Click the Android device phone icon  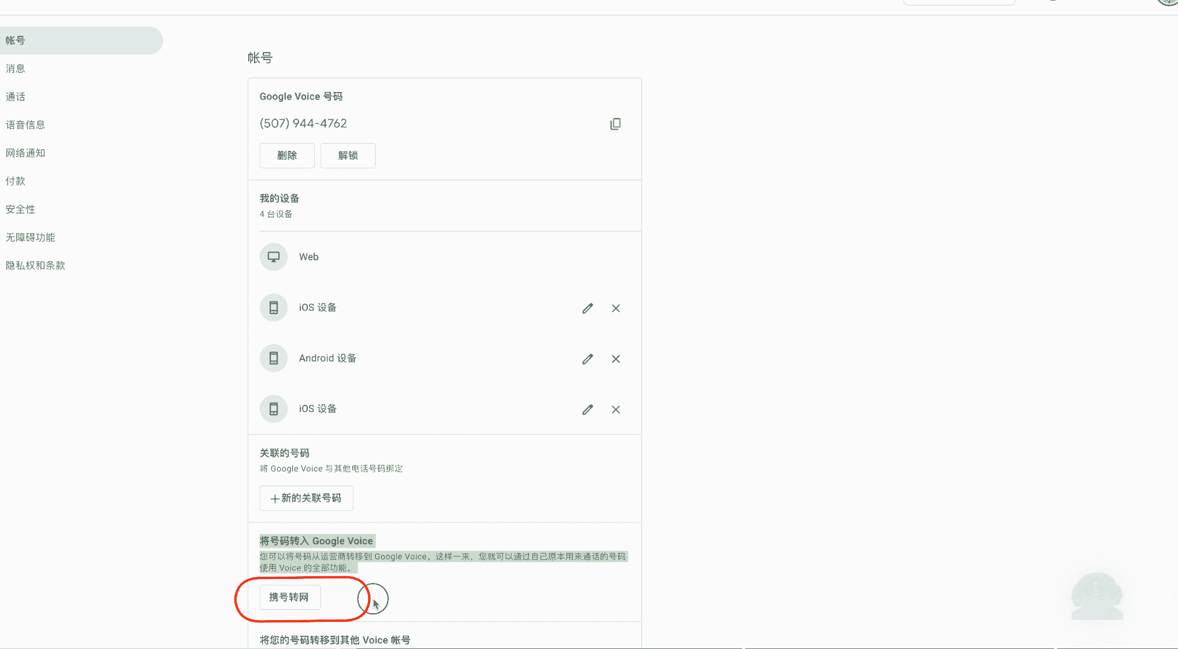274,359
